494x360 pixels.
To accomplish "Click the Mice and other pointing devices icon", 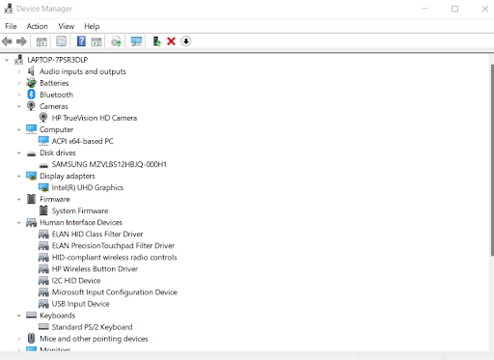I will coord(31,338).
